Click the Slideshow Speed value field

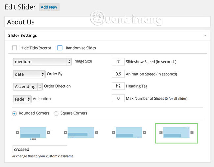tap(118, 61)
